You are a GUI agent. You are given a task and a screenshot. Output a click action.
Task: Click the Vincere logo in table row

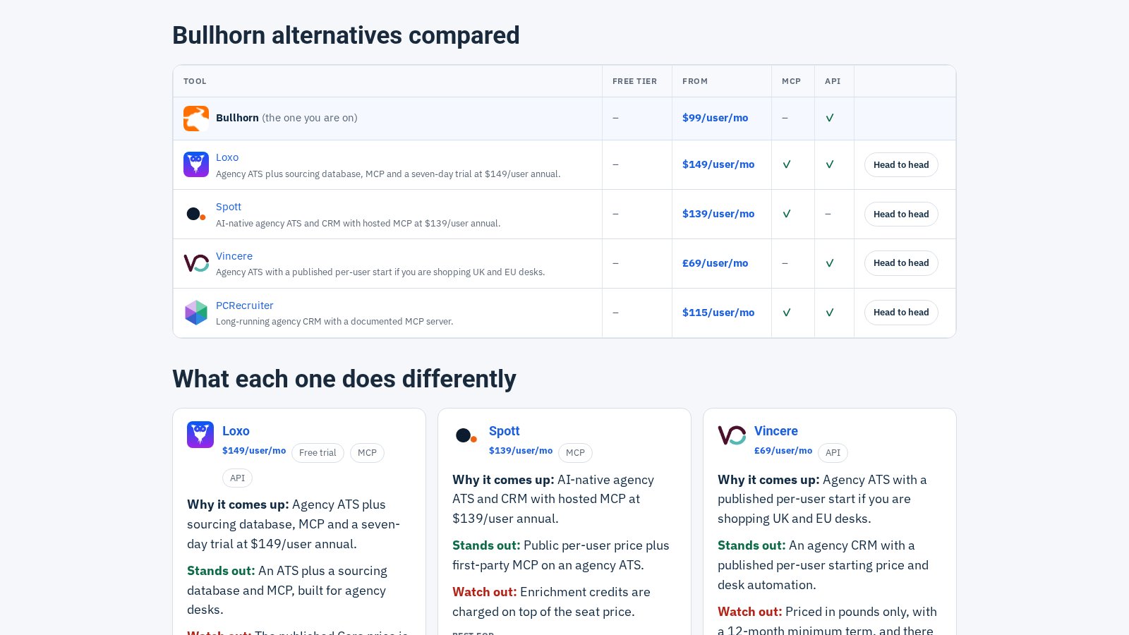196,263
